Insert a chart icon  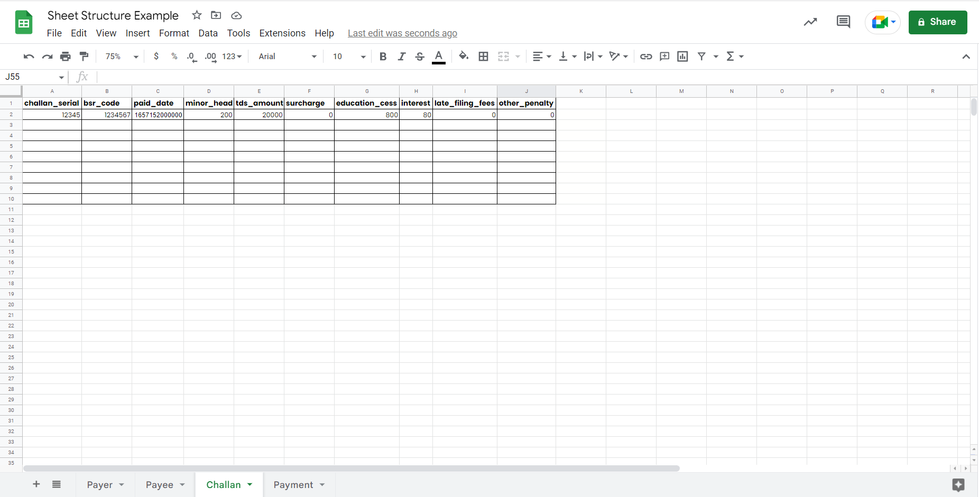tap(682, 57)
